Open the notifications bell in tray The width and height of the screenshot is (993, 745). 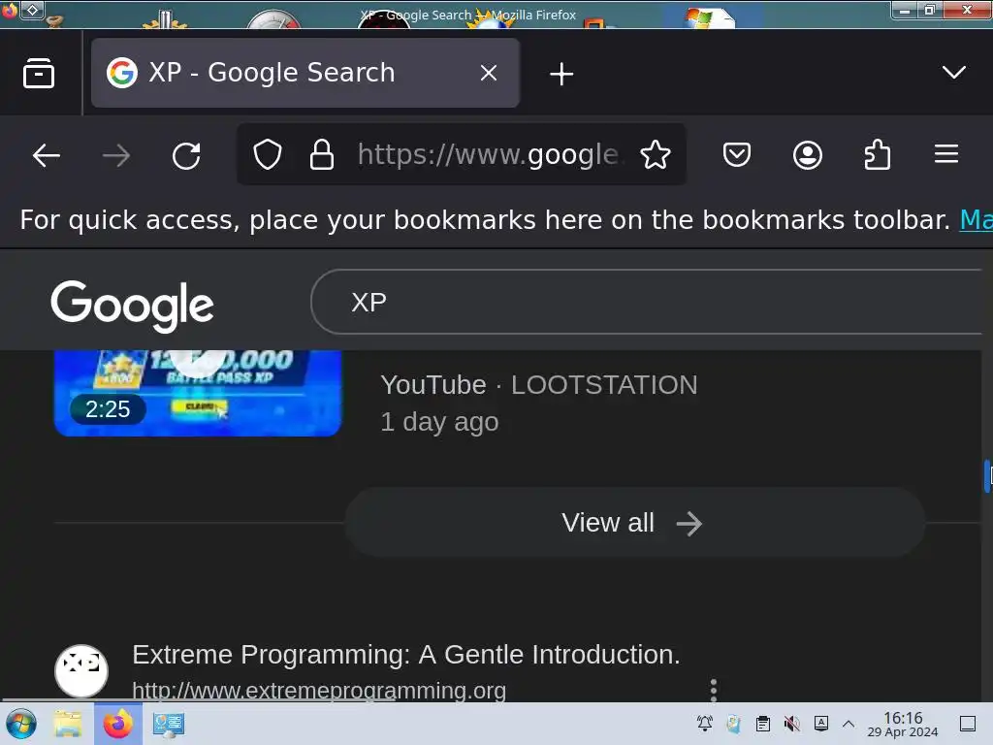click(704, 724)
